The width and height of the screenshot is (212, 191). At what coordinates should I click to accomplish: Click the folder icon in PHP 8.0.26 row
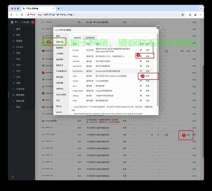[x=152, y=135]
